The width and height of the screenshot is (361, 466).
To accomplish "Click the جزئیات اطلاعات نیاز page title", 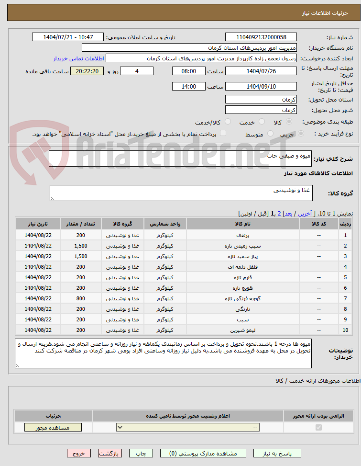I will pos(325,13).
